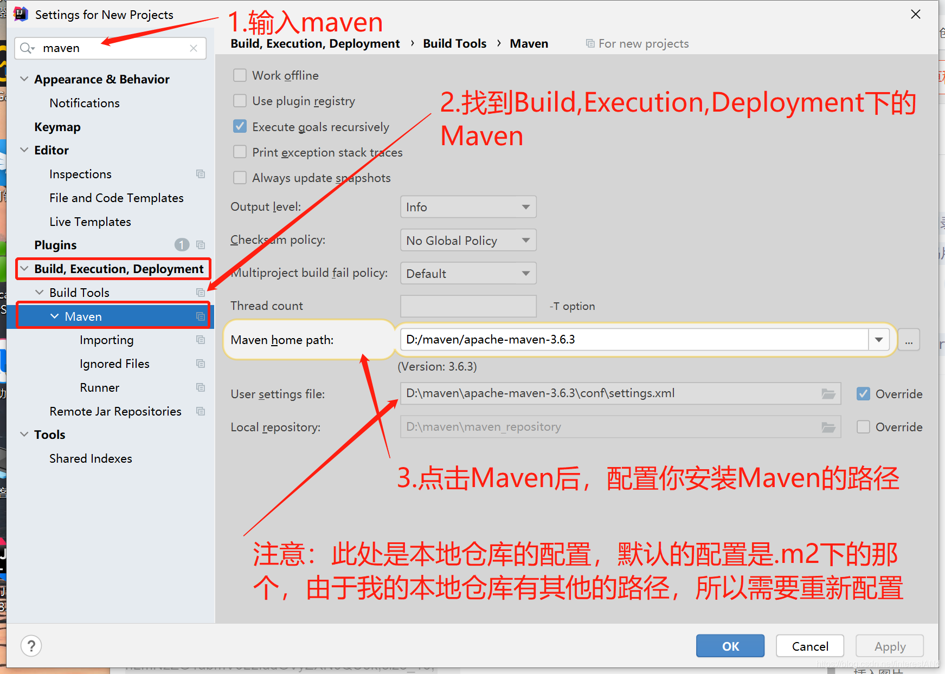Collapse the Maven tree node

coord(54,316)
